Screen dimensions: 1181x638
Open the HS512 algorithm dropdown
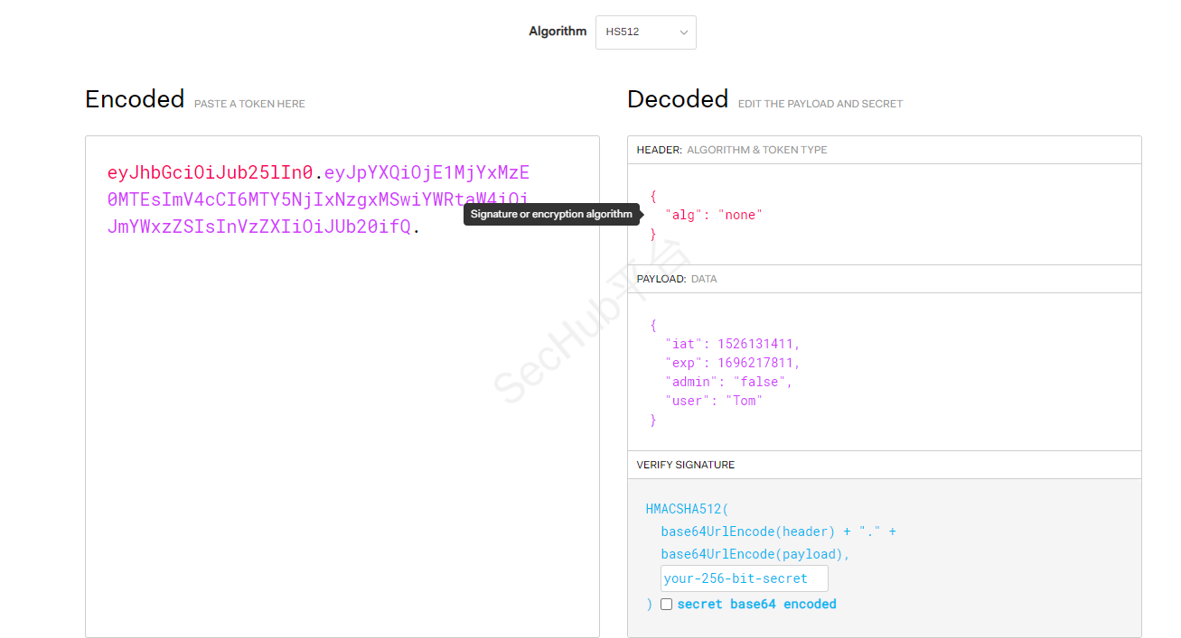645,32
